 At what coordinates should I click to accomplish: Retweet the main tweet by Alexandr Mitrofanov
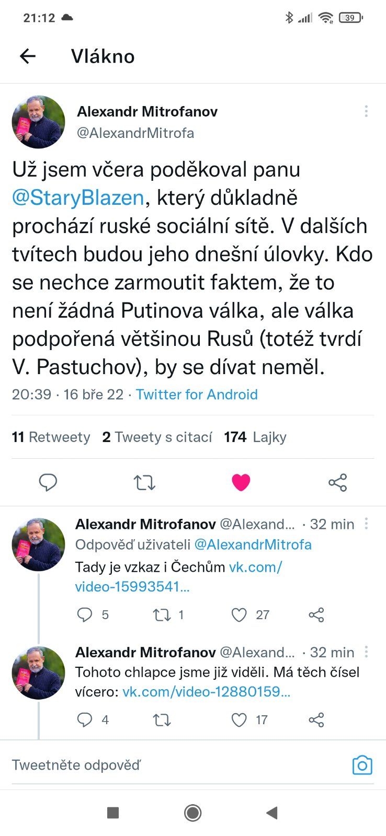click(144, 482)
